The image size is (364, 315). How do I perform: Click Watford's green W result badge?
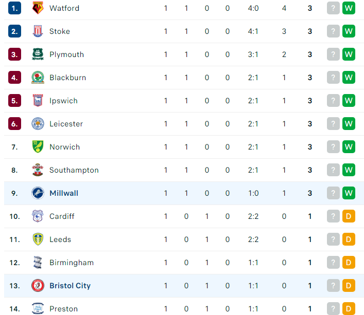(x=349, y=8)
